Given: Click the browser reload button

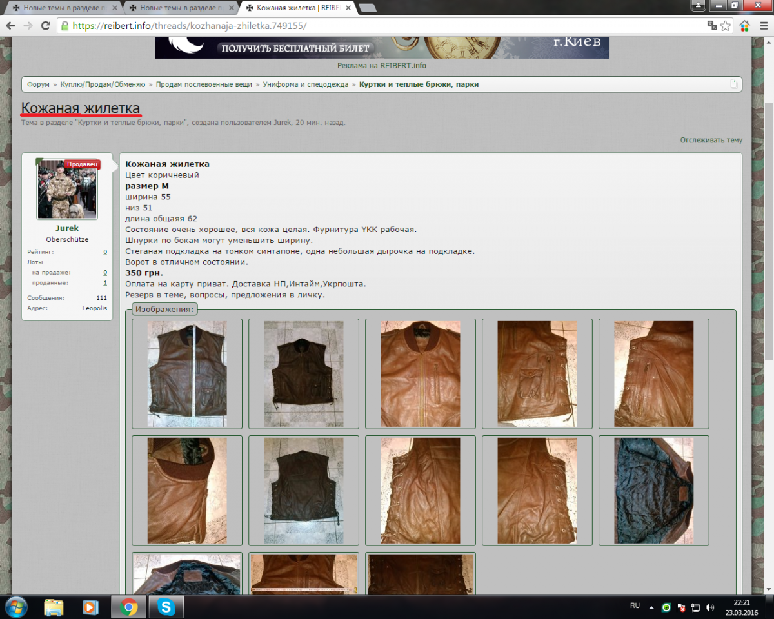Looking at the screenshot, I should pos(45,26).
